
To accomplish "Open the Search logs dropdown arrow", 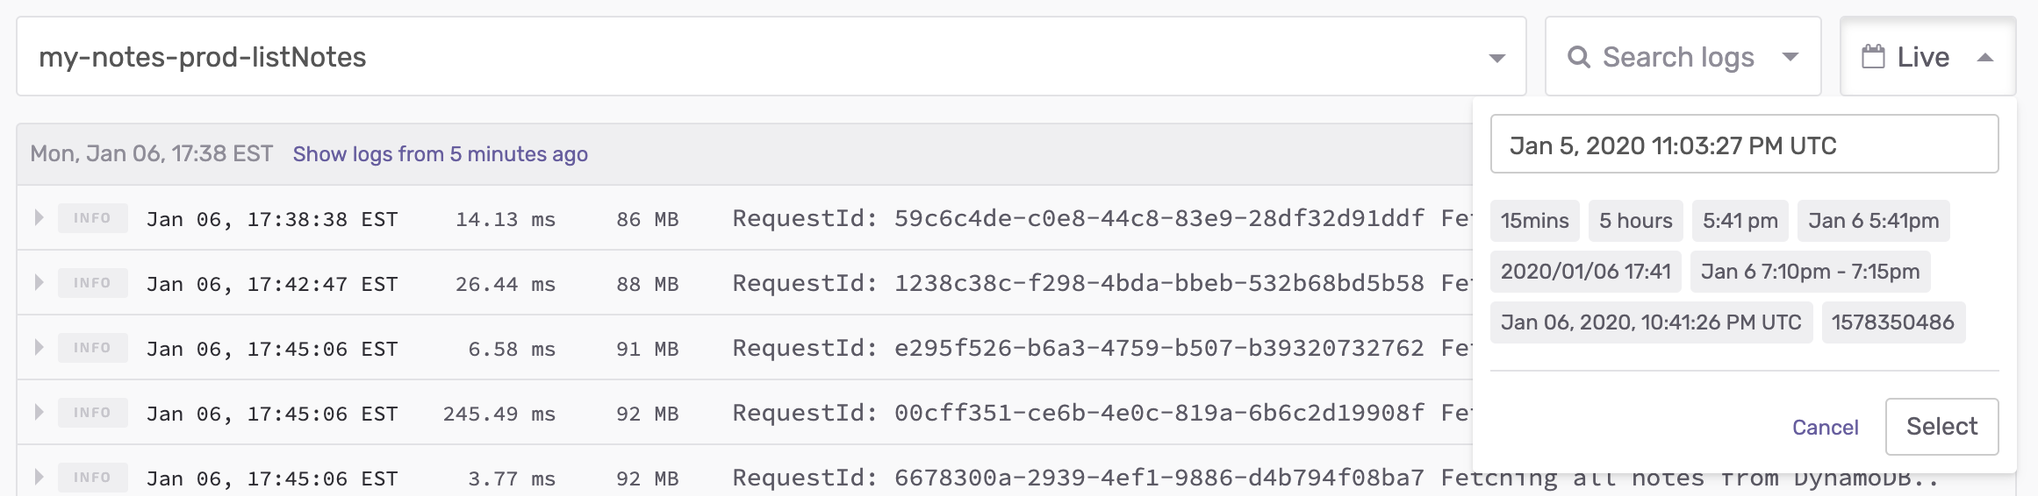I will 1790,57.
